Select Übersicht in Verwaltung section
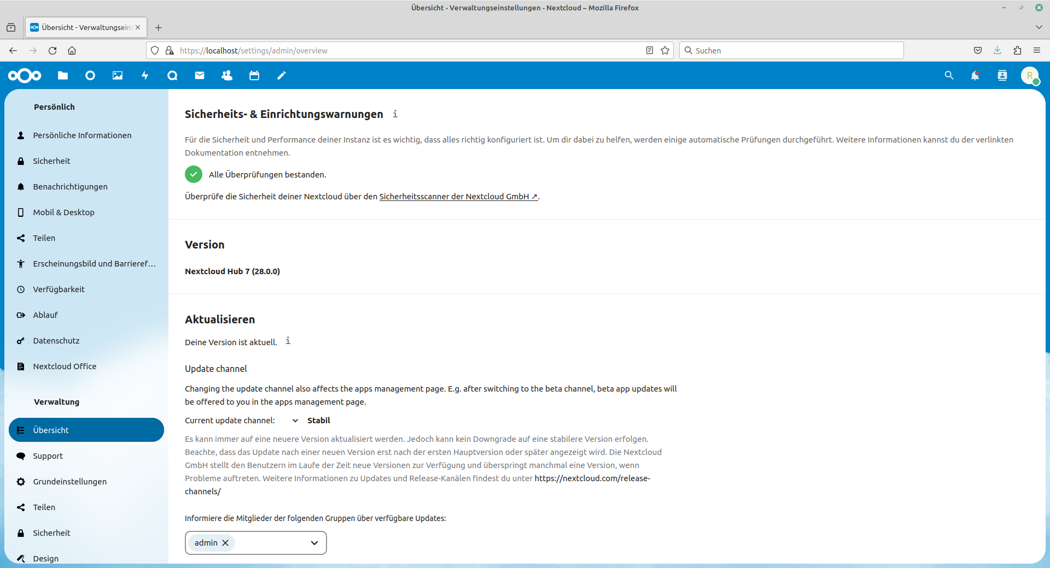Screen dimensions: 1050x568 coord(86,430)
